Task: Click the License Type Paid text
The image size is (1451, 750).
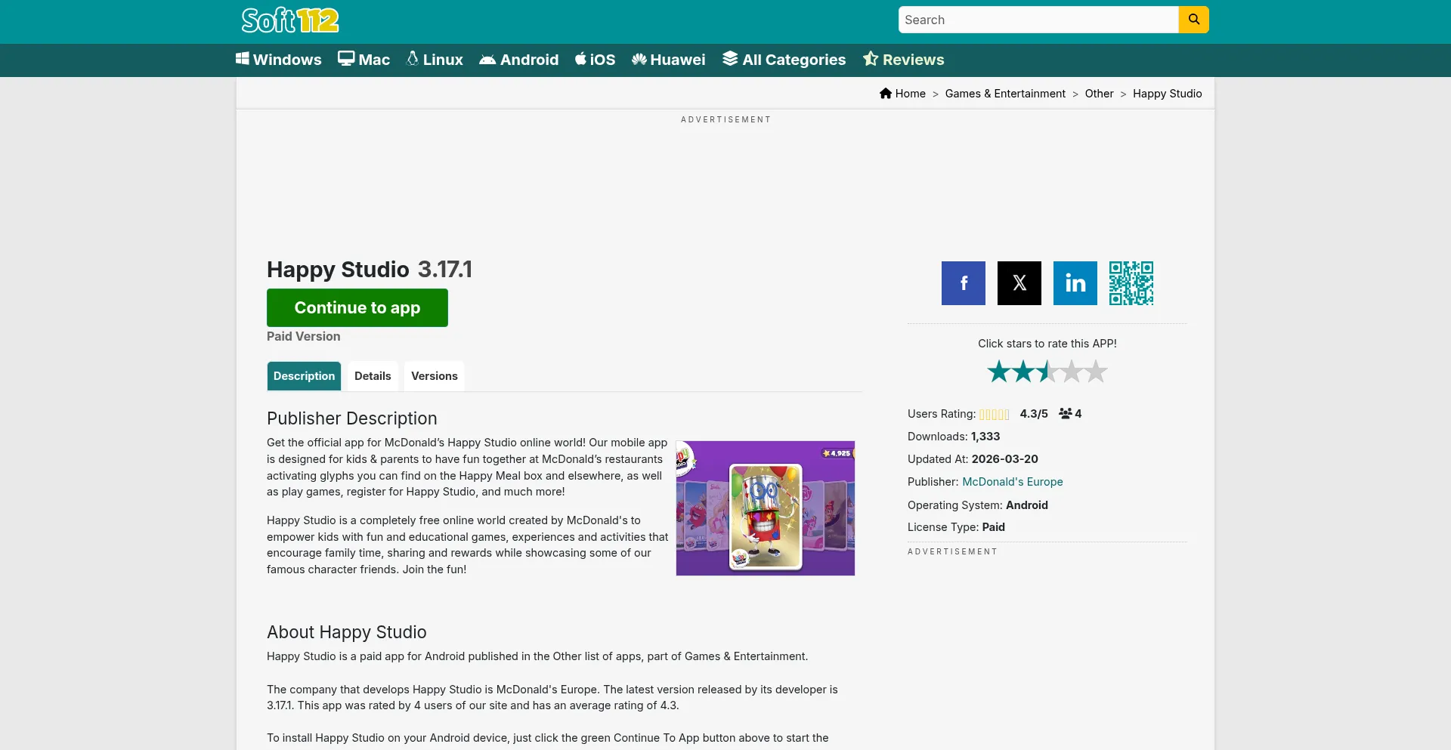Action: (x=956, y=527)
